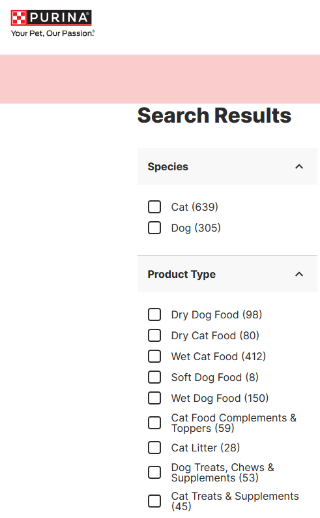Check Dog Treats, Chews & Supplements box
The width and height of the screenshot is (320, 518).
click(154, 472)
